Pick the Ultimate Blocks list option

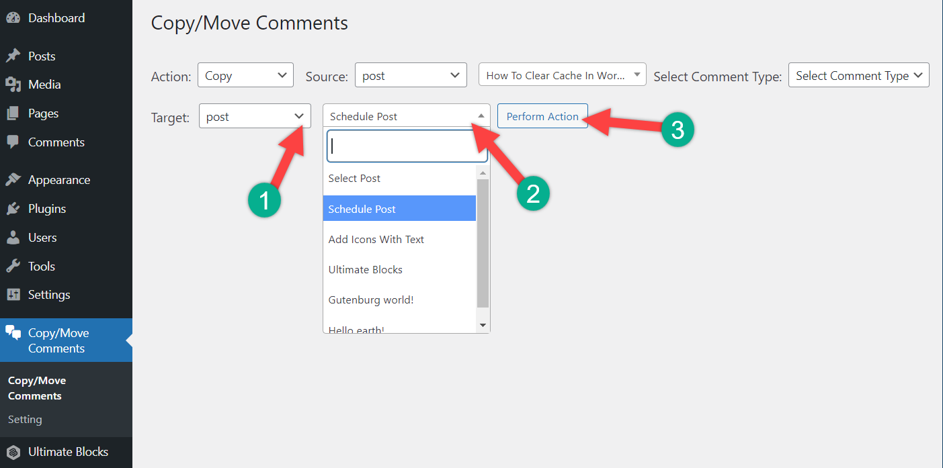(x=399, y=269)
